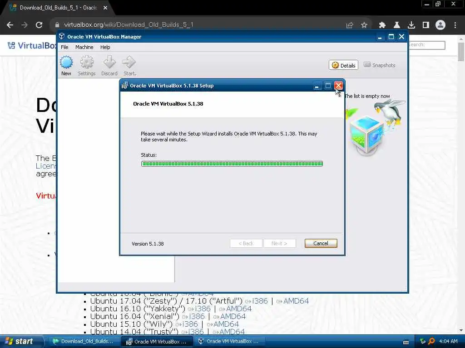This screenshot has width=465, height=348.
Task: Switch to Snapshots view
Action: click(x=380, y=65)
